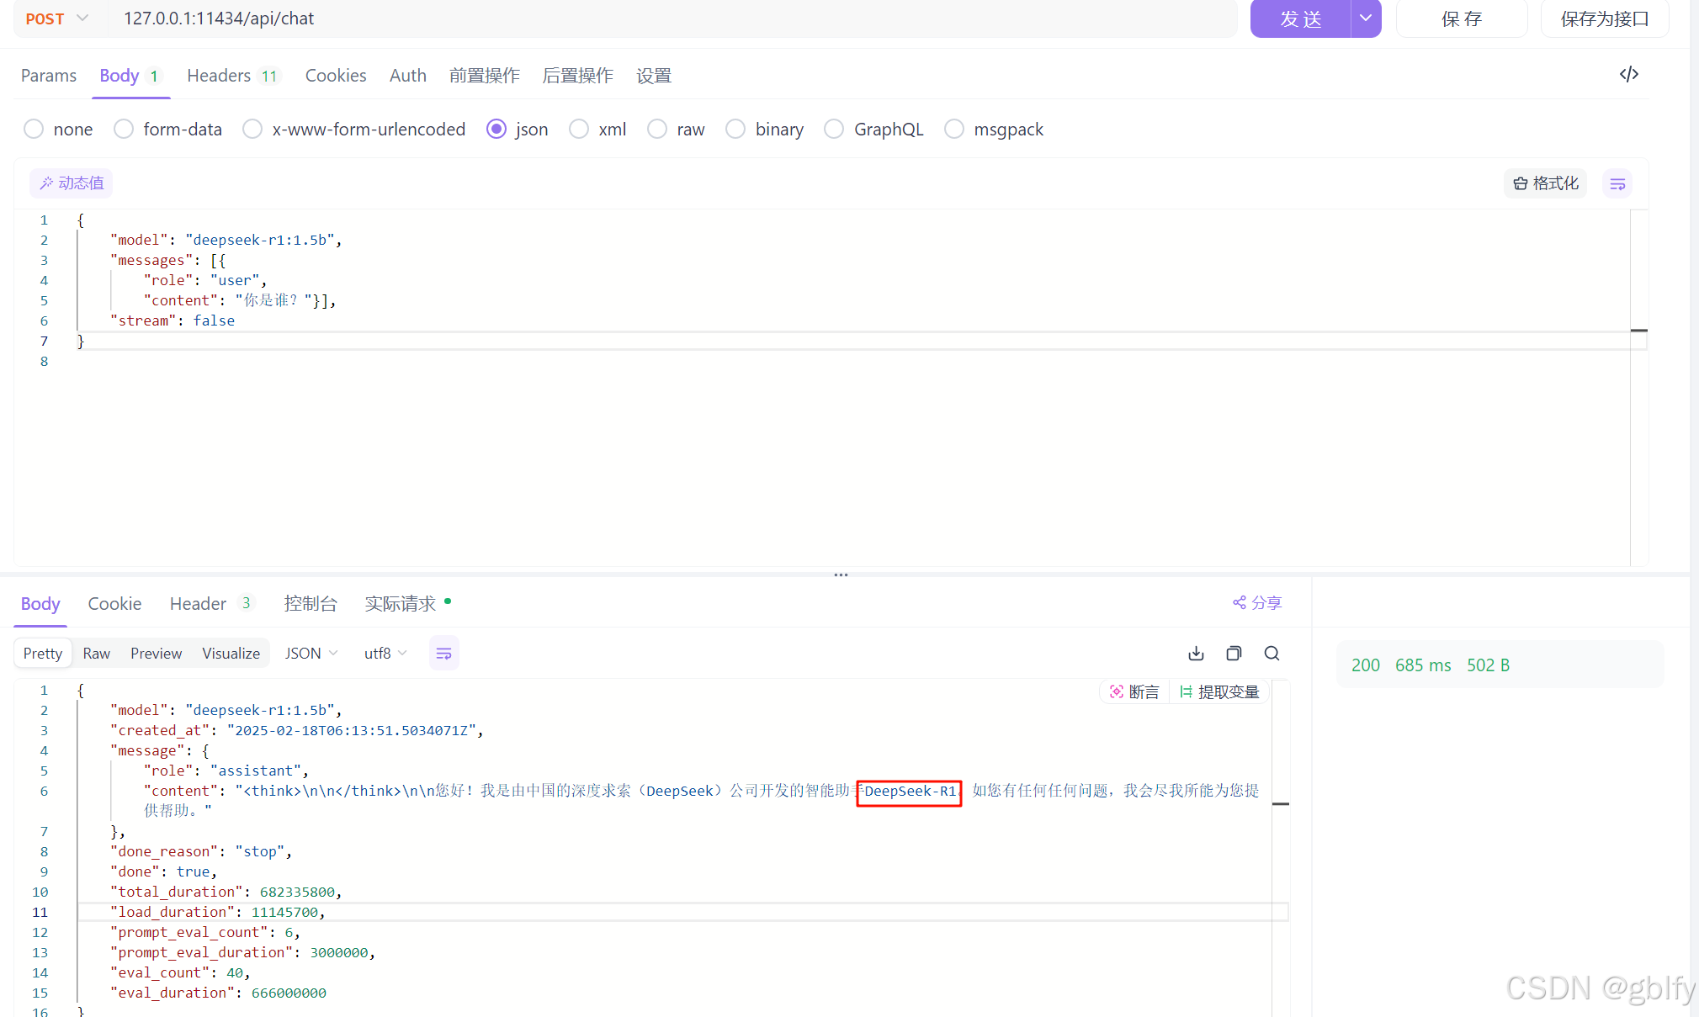Expand the send button dropdown arrow
The height and width of the screenshot is (1017, 1699).
1365,19
